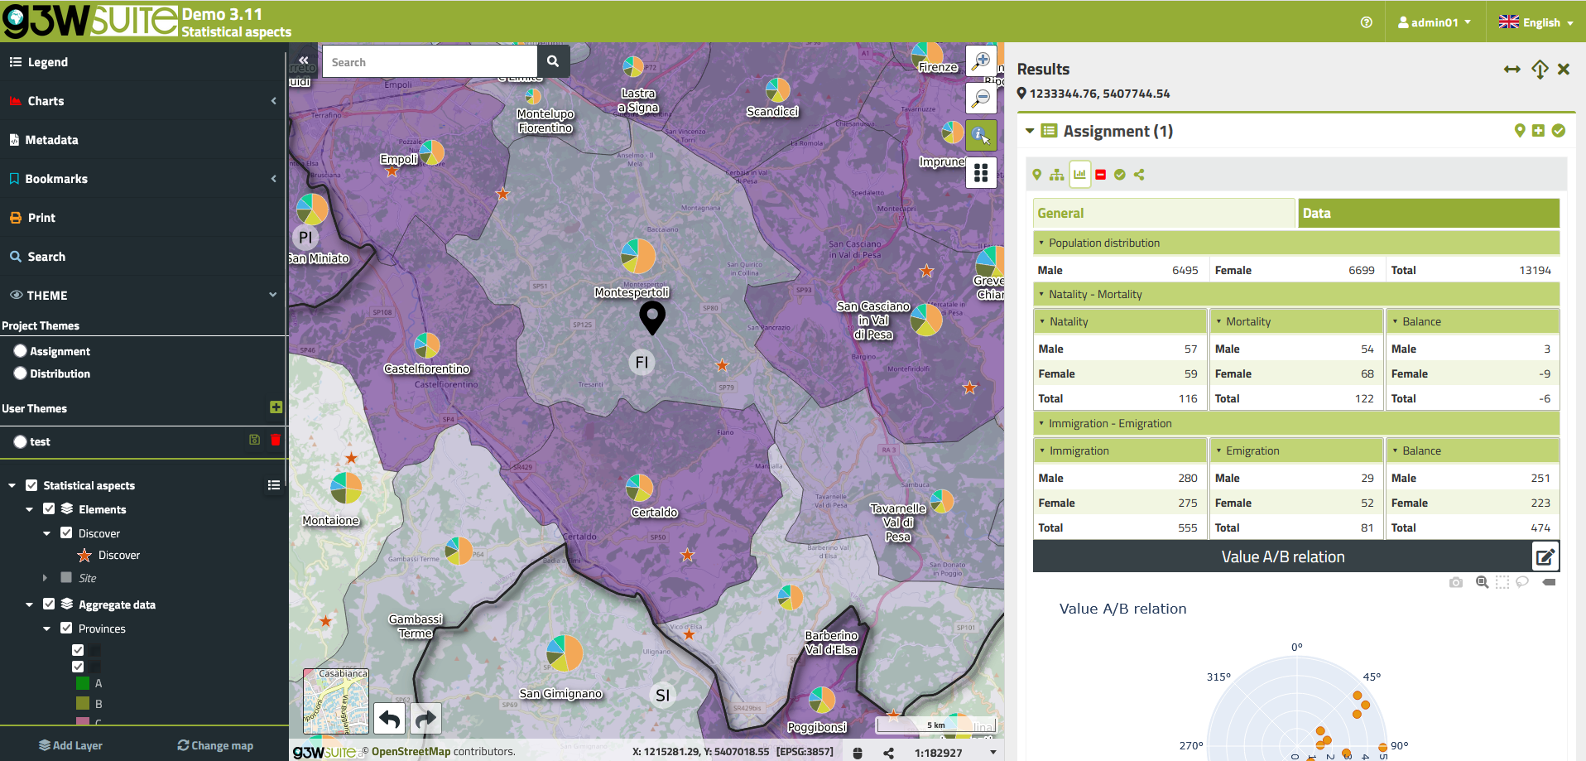Download plot as image via camera icon
1586x761 pixels.
pos(1456,583)
